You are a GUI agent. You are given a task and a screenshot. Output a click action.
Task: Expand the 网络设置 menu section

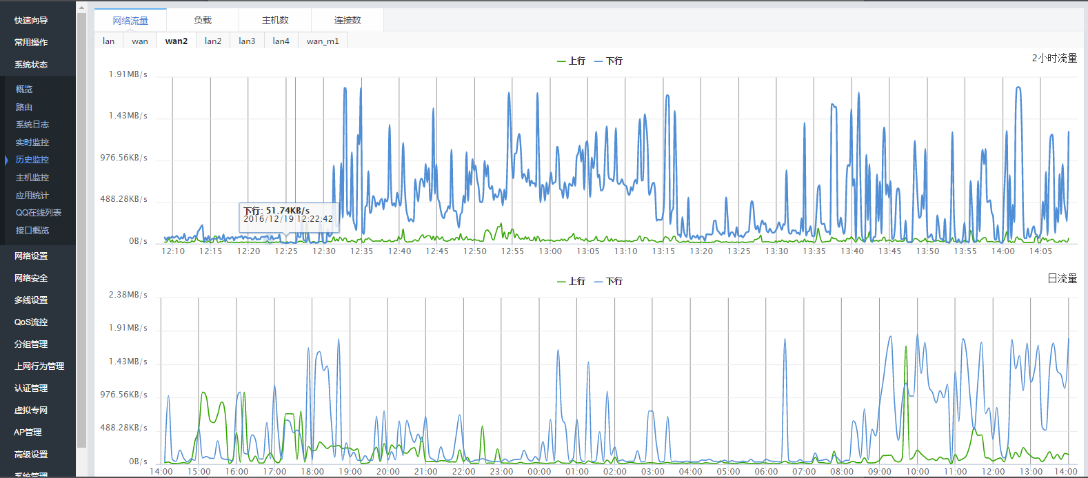[x=31, y=256]
